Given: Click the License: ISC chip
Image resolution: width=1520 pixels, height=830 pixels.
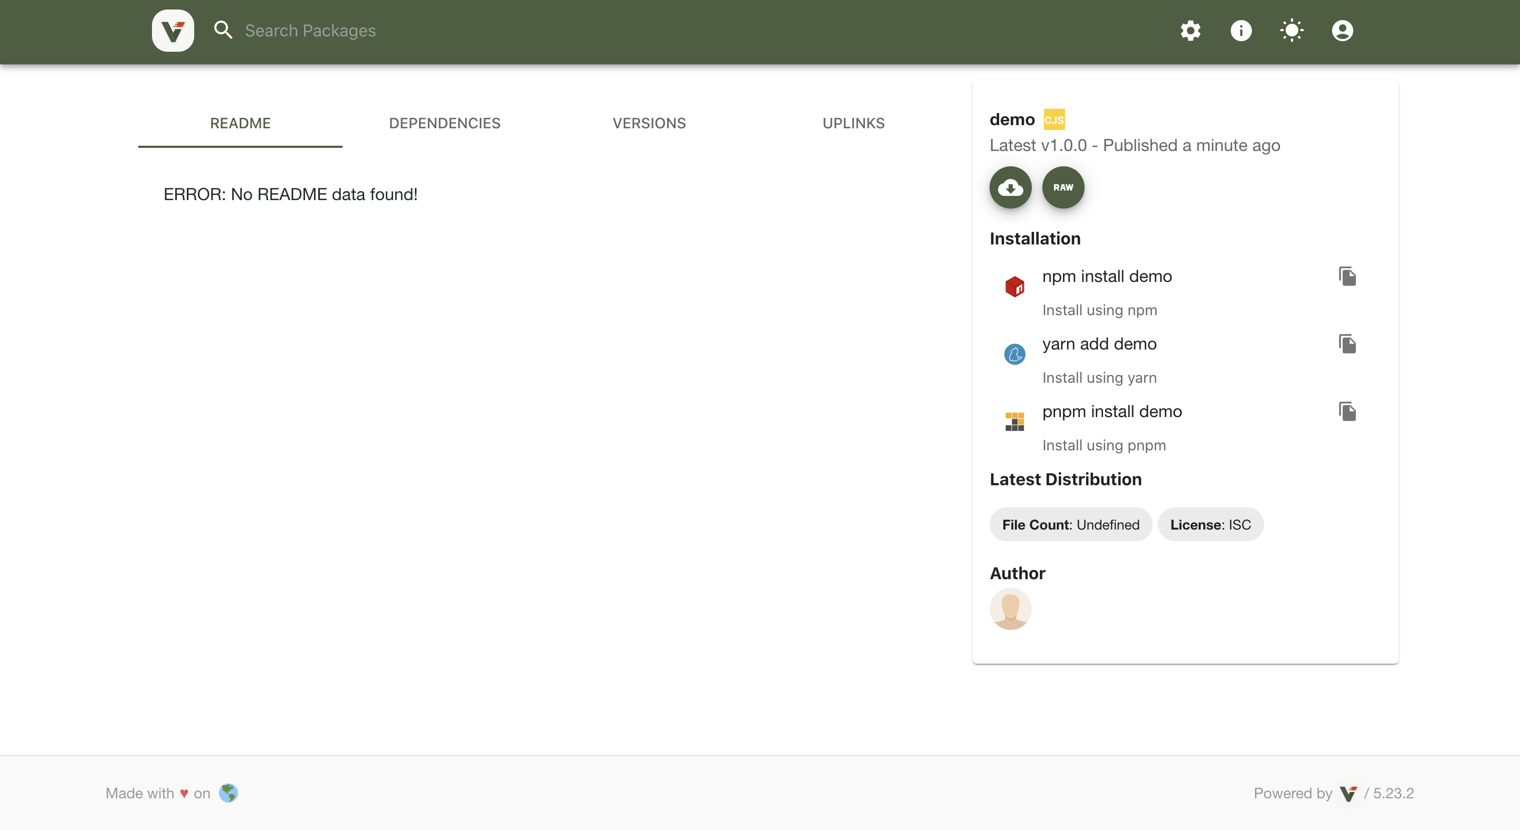Looking at the screenshot, I should pos(1210,525).
